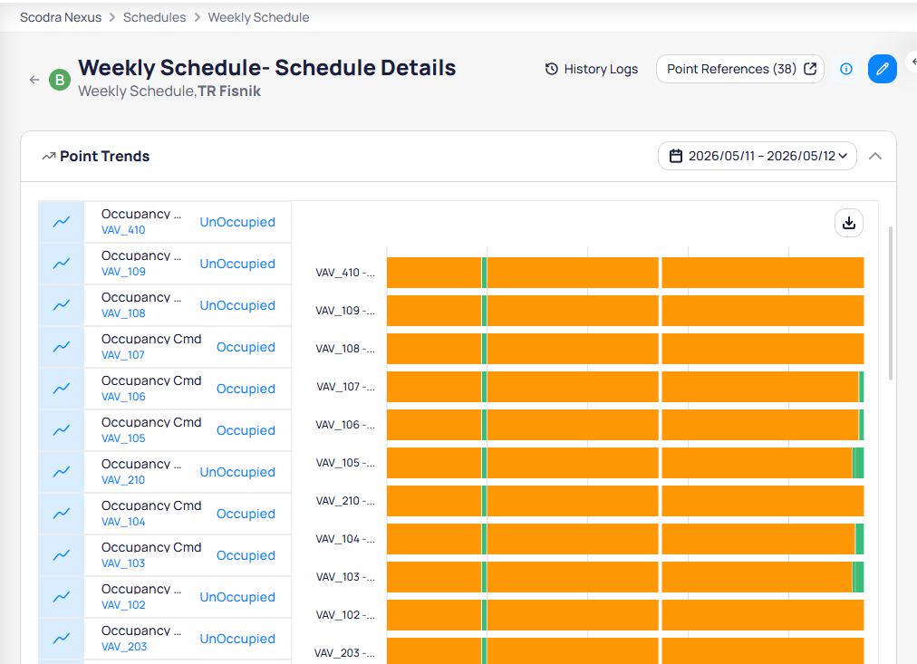Click green end segment of VAV_104 bar
The width and height of the screenshot is (917, 664).
[x=860, y=539]
